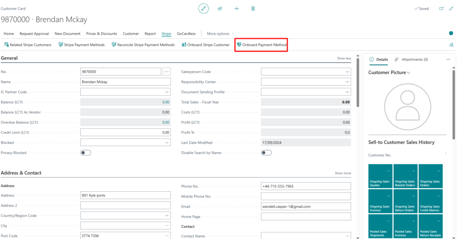Image resolution: width=467 pixels, height=239 pixels.
Task: Open Posted Sales Return Receipts tile
Action: click(431, 226)
